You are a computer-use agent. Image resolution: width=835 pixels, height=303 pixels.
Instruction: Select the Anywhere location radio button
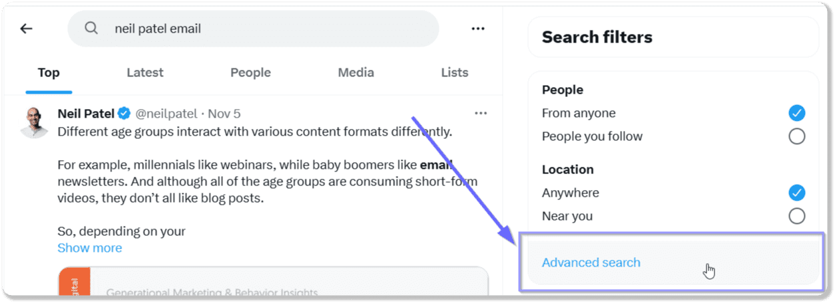[x=796, y=193]
